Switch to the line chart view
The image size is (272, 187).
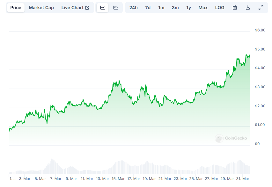click(102, 8)
